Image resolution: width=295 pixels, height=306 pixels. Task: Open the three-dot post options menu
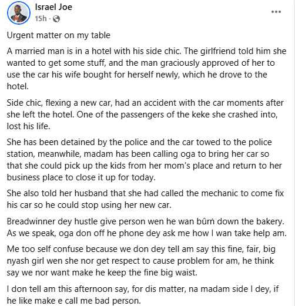point(276,12)
